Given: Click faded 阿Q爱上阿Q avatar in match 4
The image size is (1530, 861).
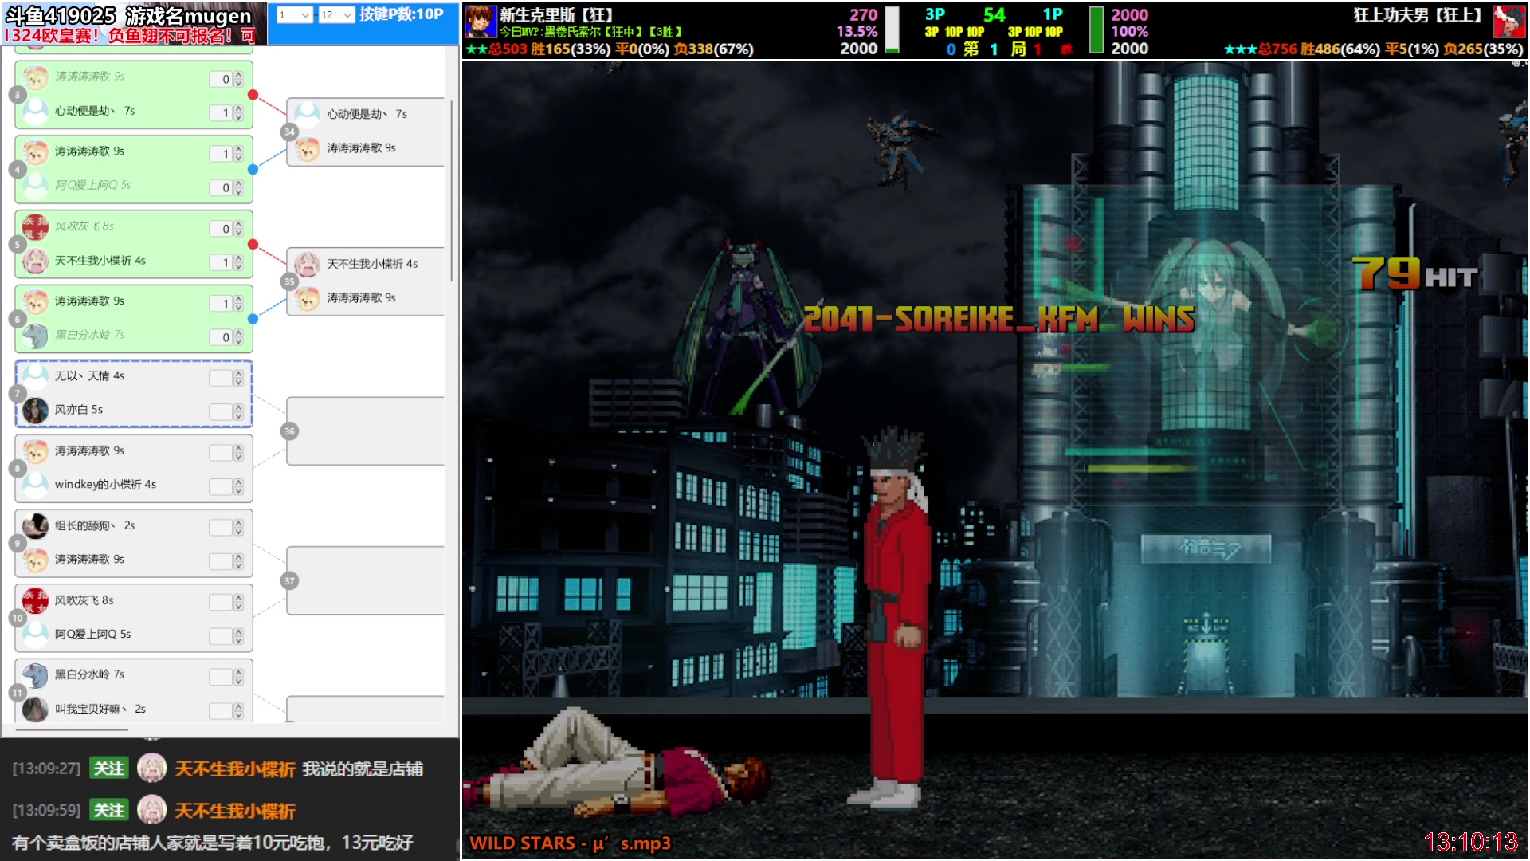Looking at the screenshot, I should point(36,186).
